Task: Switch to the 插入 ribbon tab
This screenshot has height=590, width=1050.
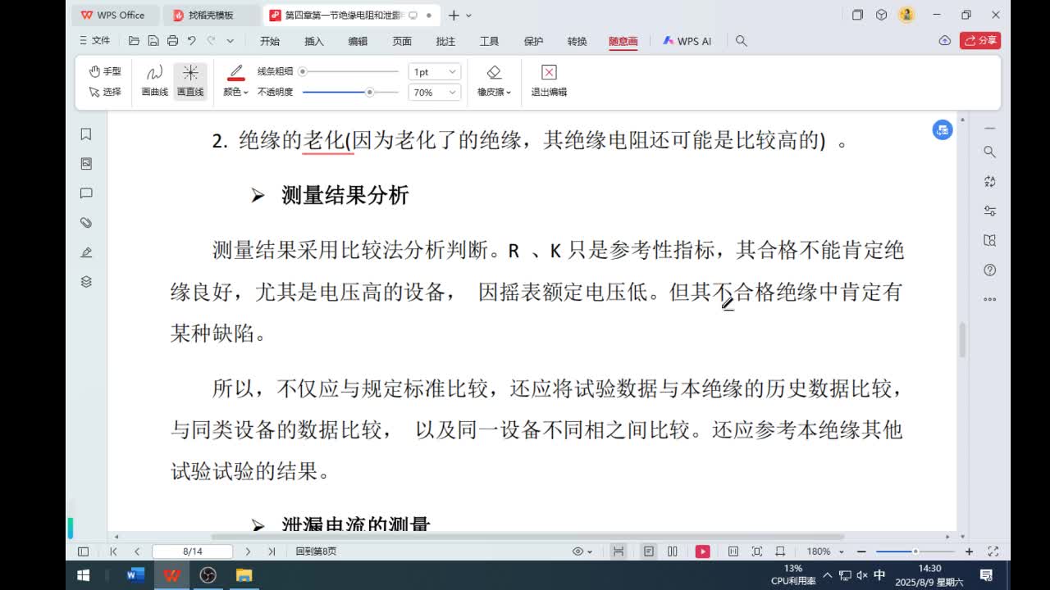Action: click(x=314, y=41)
